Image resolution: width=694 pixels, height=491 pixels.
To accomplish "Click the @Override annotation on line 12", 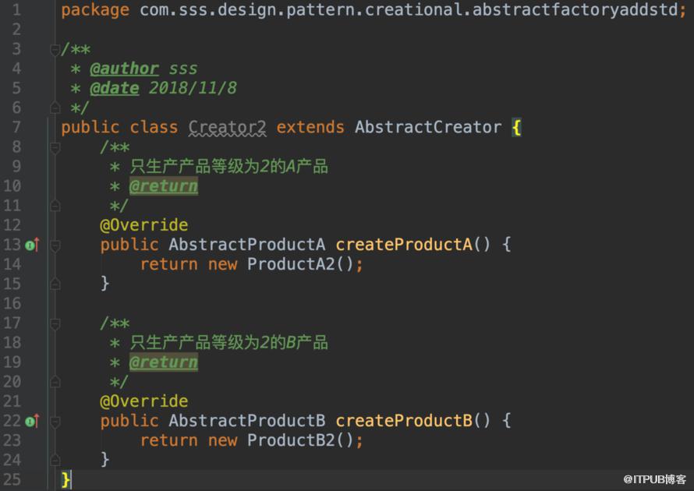I will (143, 225).
